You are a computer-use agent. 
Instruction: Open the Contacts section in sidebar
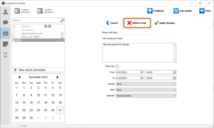(5, 12)
